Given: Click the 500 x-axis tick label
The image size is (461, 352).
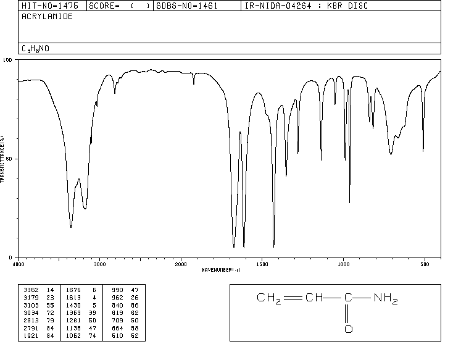Looking at the screenshot, I should pyautogui.click(x=425, y=264).
